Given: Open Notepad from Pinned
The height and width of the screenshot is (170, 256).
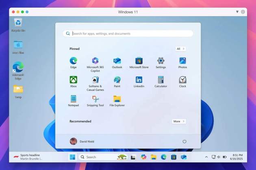Looking at the screenshot, I should 74,101.
